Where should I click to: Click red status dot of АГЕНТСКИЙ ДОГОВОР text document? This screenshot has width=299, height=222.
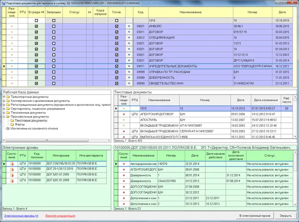tap(124, 114)
